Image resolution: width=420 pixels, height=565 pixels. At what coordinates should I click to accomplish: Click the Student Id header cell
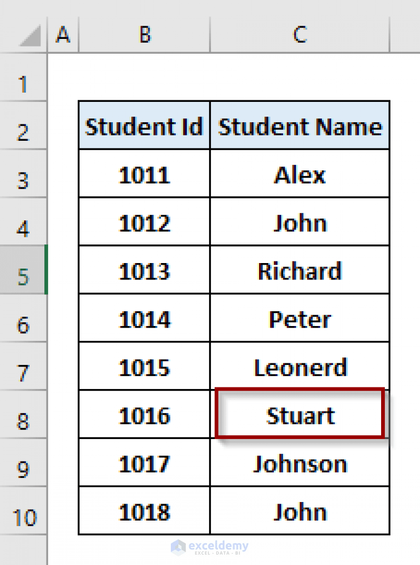144,125
